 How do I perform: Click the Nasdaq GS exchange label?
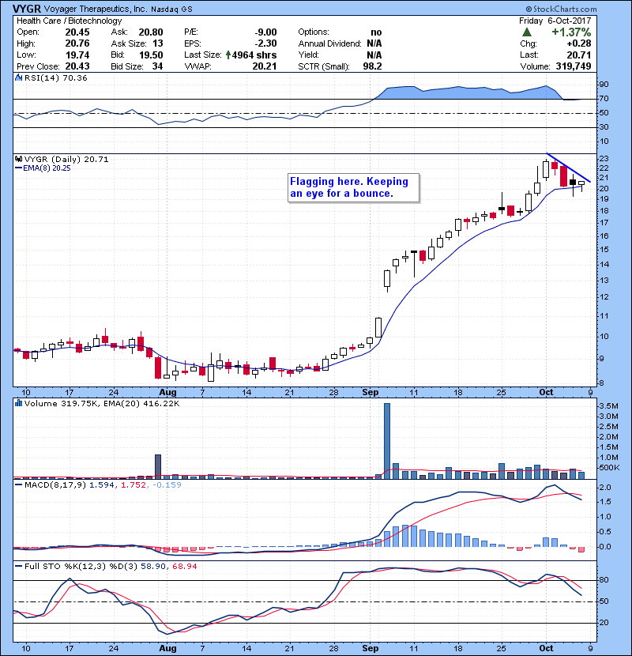172,9
